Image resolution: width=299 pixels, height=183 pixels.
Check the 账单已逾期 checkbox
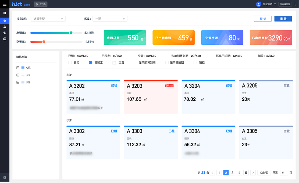pyautogui.click(x=167, y=63)
